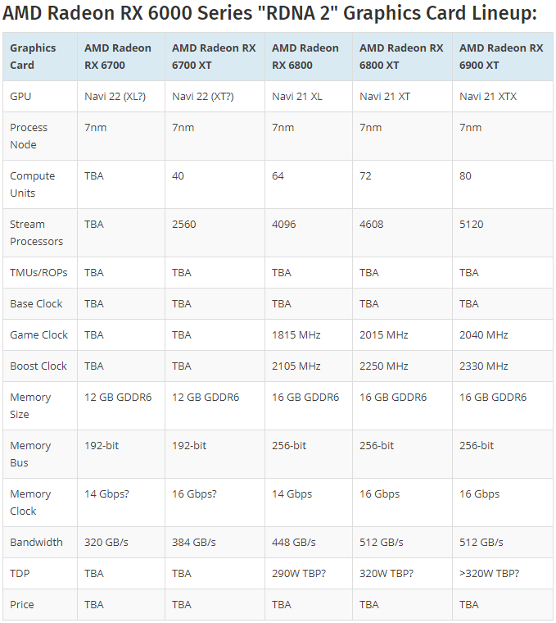This screenshot has height=623, width=556.
Task: Click the Navi 22 (XL?) cell
Action: (x=115, y=97)
